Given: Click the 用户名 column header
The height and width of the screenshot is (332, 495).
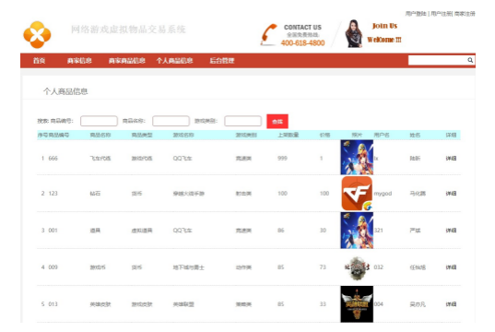Looking at the screenshot, I should click(x=382, y=136).
